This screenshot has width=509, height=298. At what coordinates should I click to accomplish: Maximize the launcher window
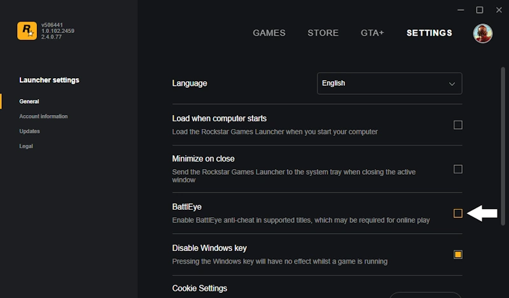click(480, 10)
